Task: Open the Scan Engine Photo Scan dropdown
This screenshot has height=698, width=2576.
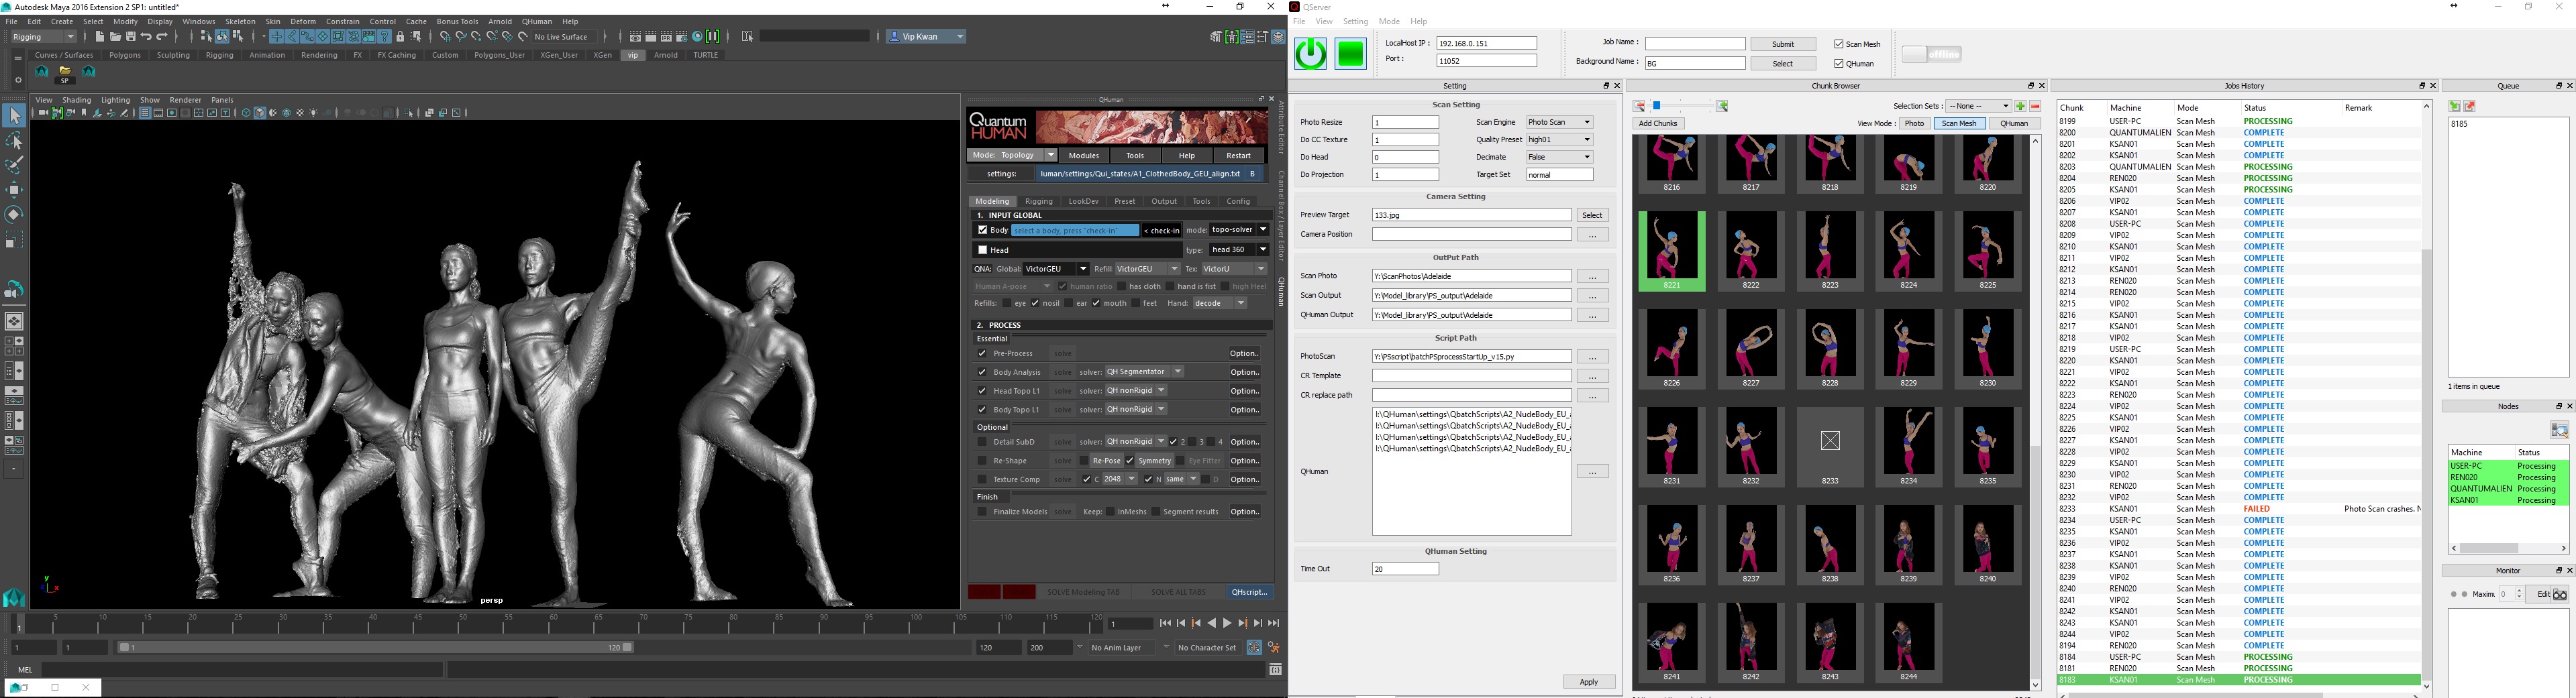Action: coord(1559,123)
